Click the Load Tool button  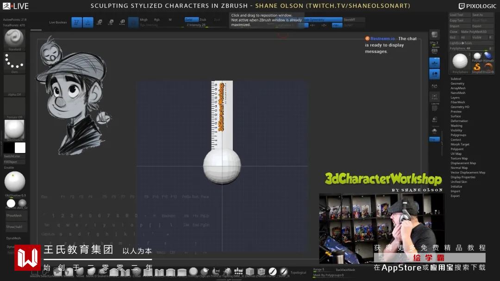[x=460, y=15]
